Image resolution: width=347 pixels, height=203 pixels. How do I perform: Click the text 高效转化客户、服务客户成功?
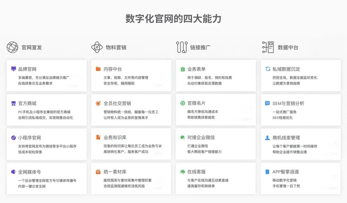coord(126,152)
